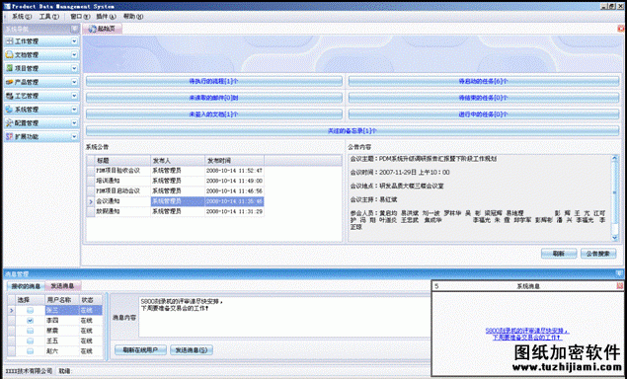Click the 刷新 announcements button
Viewport: 627px width, 379px height.
coord(559,254)
